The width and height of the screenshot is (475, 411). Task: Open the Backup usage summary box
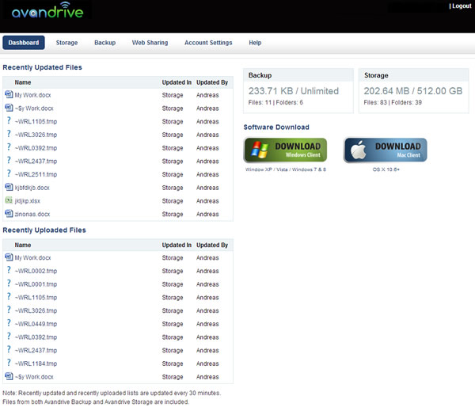(x=298, y=91)
